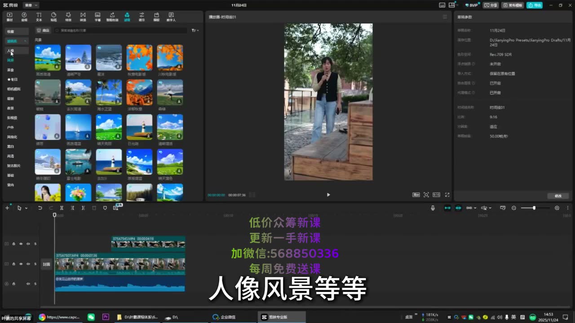The height and width of the screenshot is (323, 575).
Task: Open the 智能包装 smart packaging tab
Action: point(112,17)
